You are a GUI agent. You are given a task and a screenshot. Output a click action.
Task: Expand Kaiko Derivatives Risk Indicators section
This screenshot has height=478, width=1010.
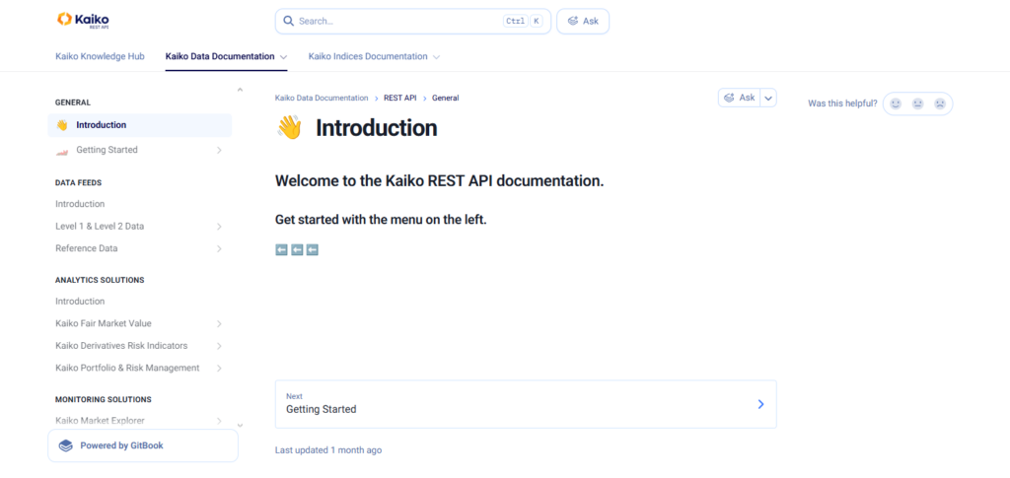pos(219,346)
